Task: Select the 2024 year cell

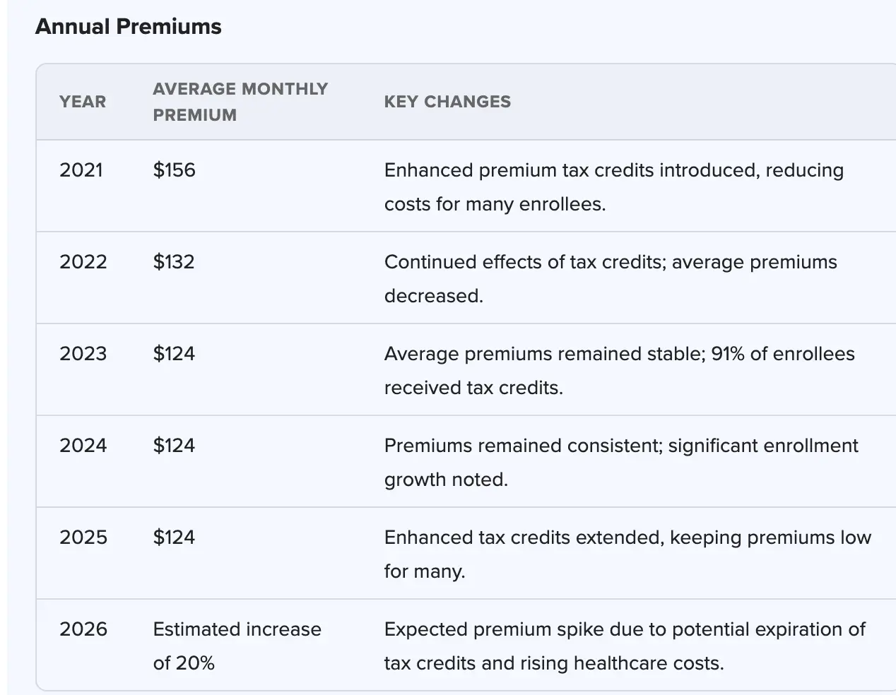Action: pos(83,446)
